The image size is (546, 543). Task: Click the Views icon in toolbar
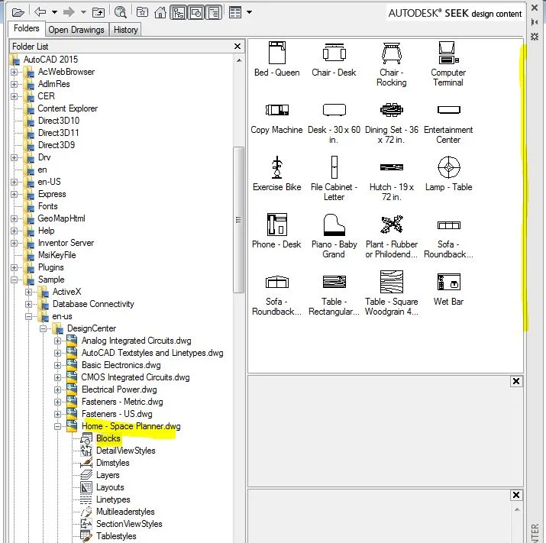(235, 12)
